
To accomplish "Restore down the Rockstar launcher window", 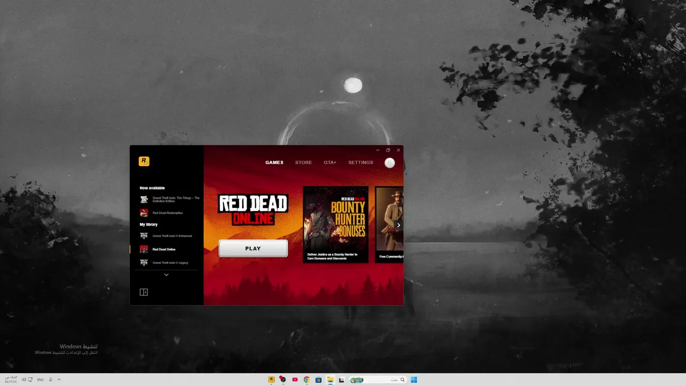I will point(388,150).
